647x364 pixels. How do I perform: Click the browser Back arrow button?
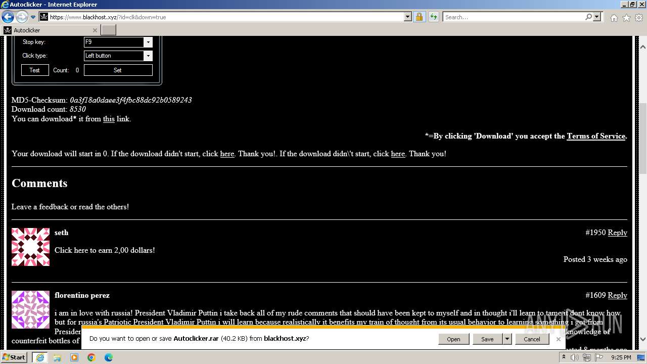[8, 17]
